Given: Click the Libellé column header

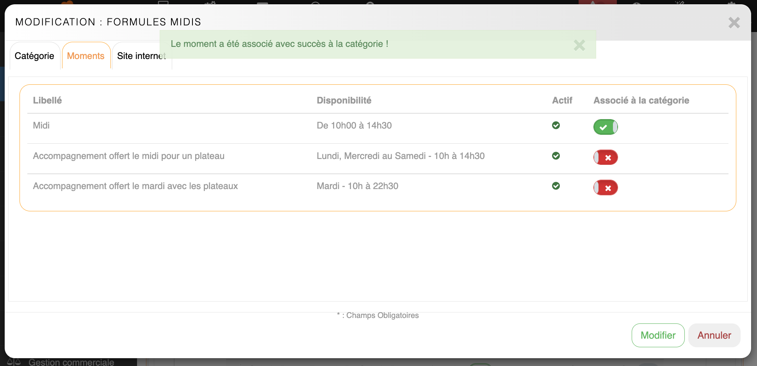Looking at the screenshot, I should click(x=47, y=100).
